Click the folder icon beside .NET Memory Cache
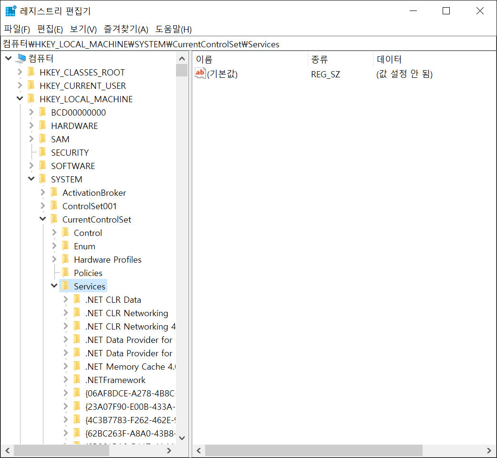497x458 pixels. pos(77,366)
